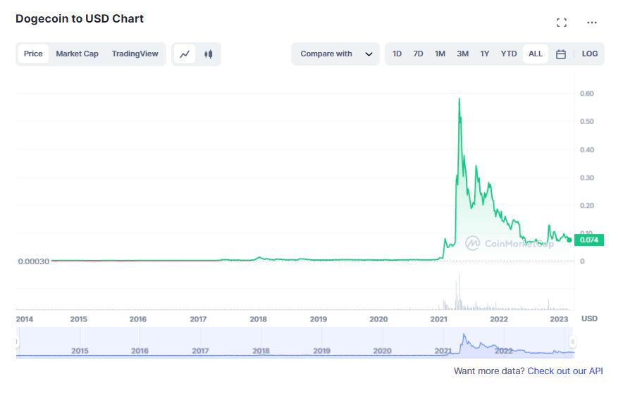This screenshot has height=396, width=623.
Task: Open the TradingView tab
Action: tap(135, 54)
